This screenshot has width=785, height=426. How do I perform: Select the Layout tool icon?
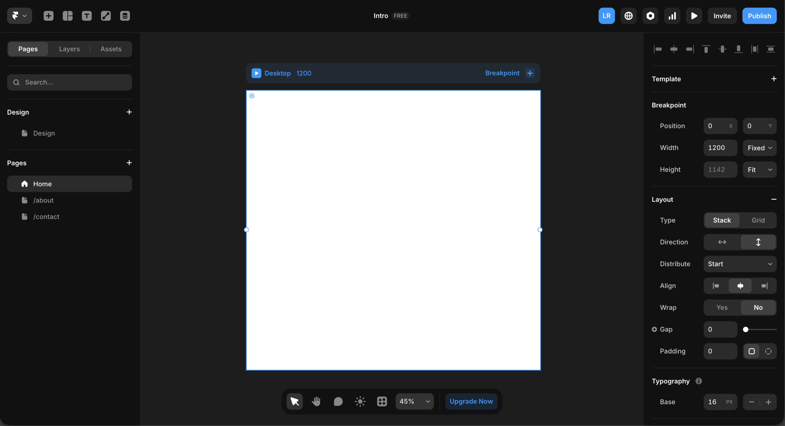[68, 16]
